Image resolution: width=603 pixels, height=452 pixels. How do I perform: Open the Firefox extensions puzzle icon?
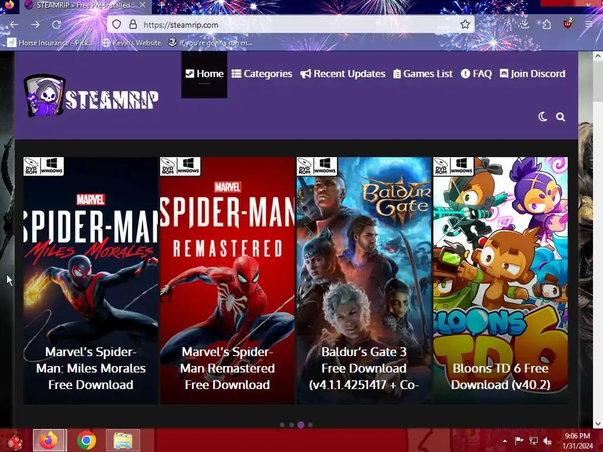tap(546, 25)
